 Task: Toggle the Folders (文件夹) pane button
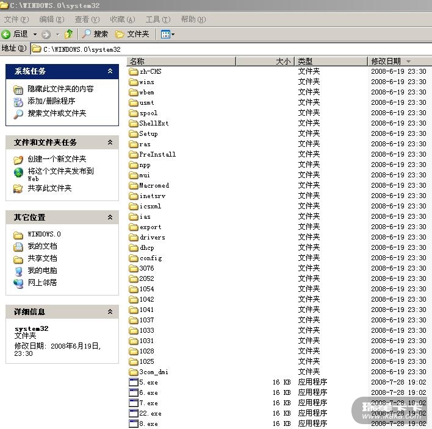[x=132, y=34]
